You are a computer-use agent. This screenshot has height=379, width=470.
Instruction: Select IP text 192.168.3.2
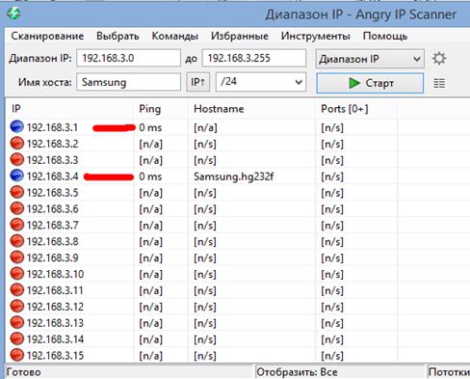pos(52,144)
